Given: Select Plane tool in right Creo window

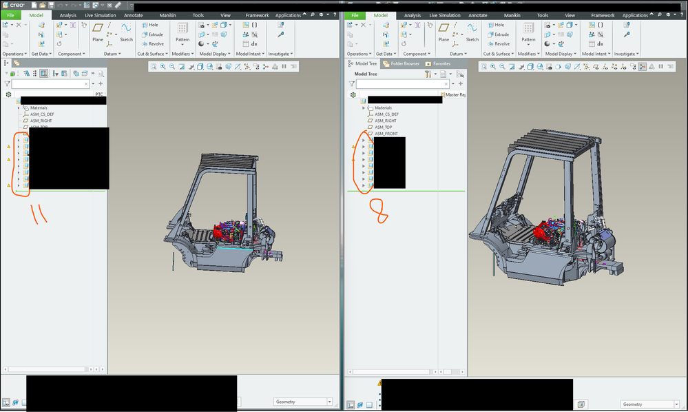Looking at the screenshot, I should click(444, 32).
